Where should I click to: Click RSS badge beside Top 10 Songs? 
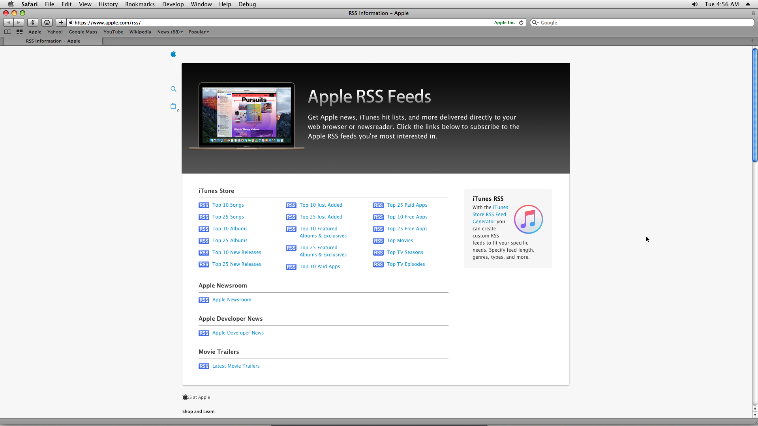point(204,205)
